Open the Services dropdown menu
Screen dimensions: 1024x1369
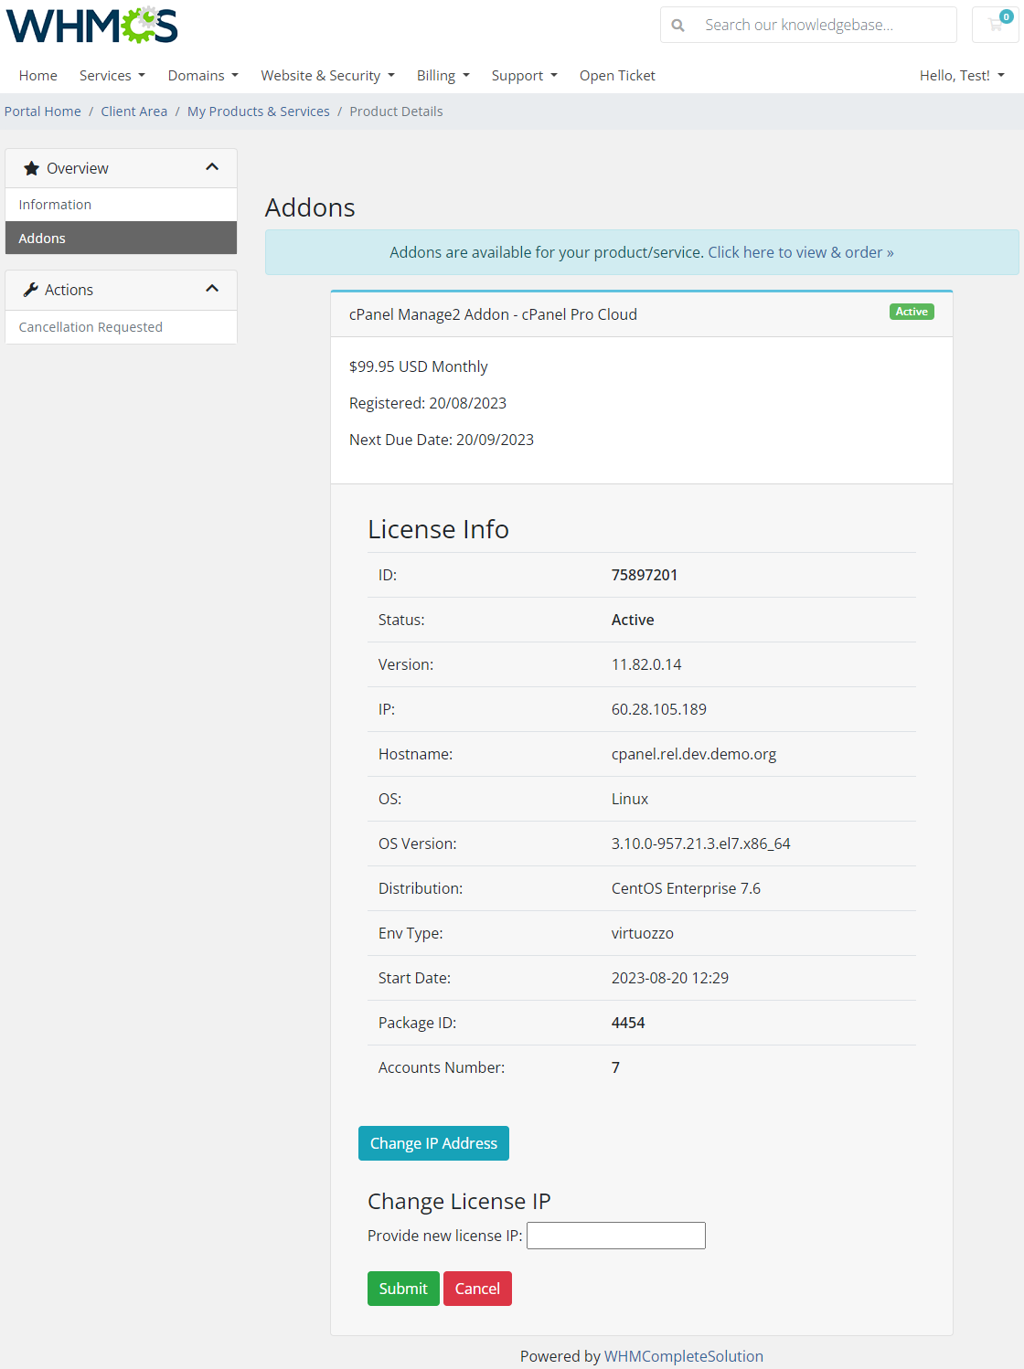pyautogui.click(x=112, y=76)
